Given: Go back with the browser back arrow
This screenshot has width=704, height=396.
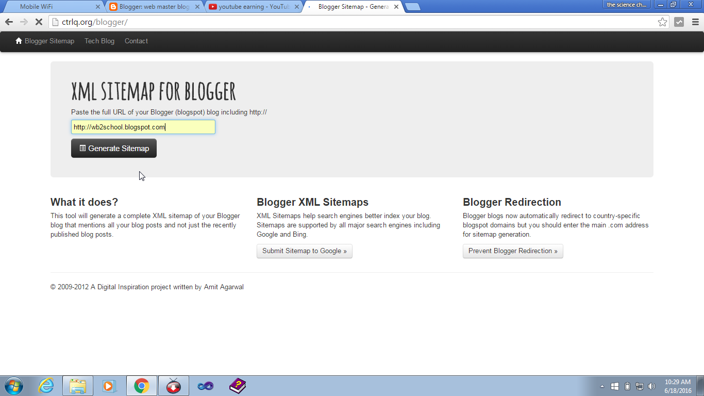Looking at the screenshot, I should (9, 22).
